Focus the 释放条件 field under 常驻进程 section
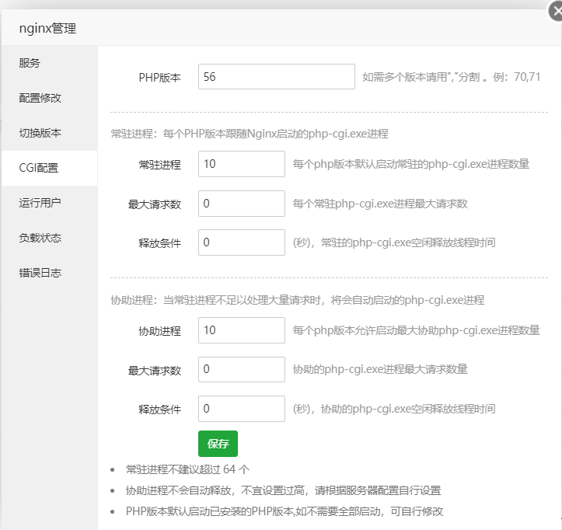 click(242, 242)
